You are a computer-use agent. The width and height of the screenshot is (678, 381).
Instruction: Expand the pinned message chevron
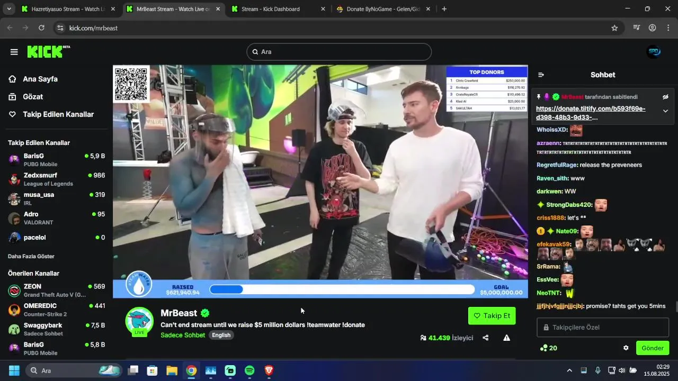[665, 111]
